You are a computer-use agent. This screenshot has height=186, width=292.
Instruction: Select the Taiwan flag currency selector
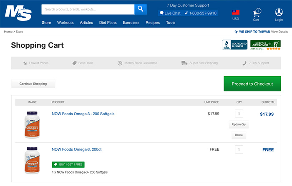point(236,12)
